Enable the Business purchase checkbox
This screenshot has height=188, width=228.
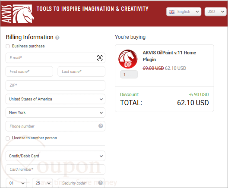click(x=8, y=46)
